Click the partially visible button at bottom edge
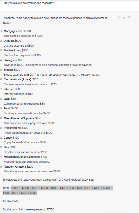The width and height of the screenshot is (139, 213). (x=117, y=212)
